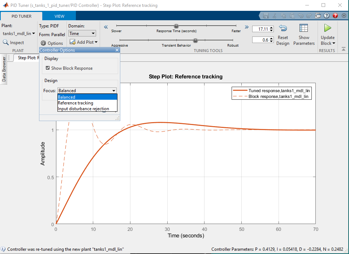This screenshot has height=254, width=349.
Task: Choose Input disturbance rejection focus option
Action: click(x=83, y=109)
